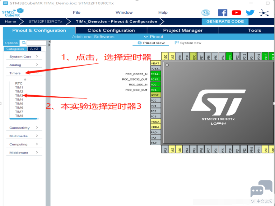Select the VDDA pin
The image size is (275, 206).
[x=156, y=127]
